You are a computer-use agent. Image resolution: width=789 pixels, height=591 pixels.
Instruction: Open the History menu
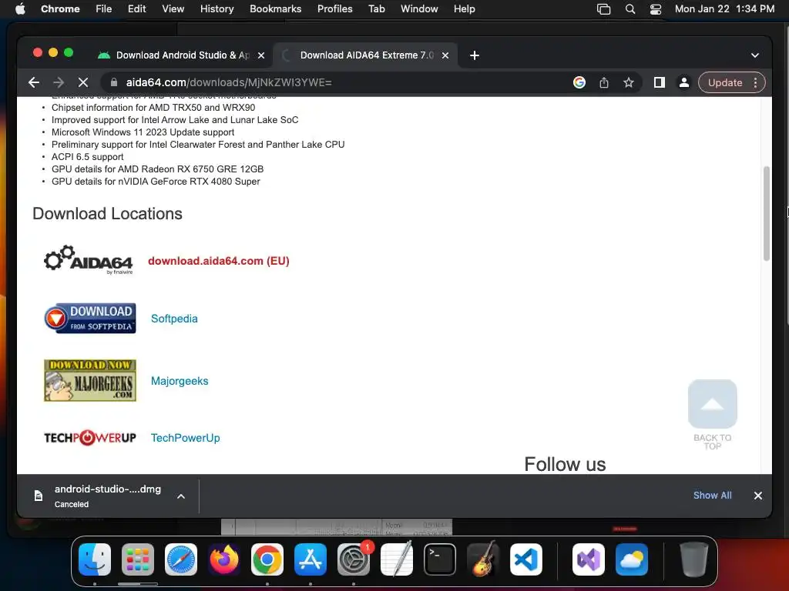tap(217, 8)
